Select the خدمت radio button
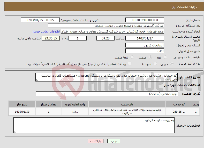Image resolution: width=204 pixels, height=148 pixels. click(150, 57)
